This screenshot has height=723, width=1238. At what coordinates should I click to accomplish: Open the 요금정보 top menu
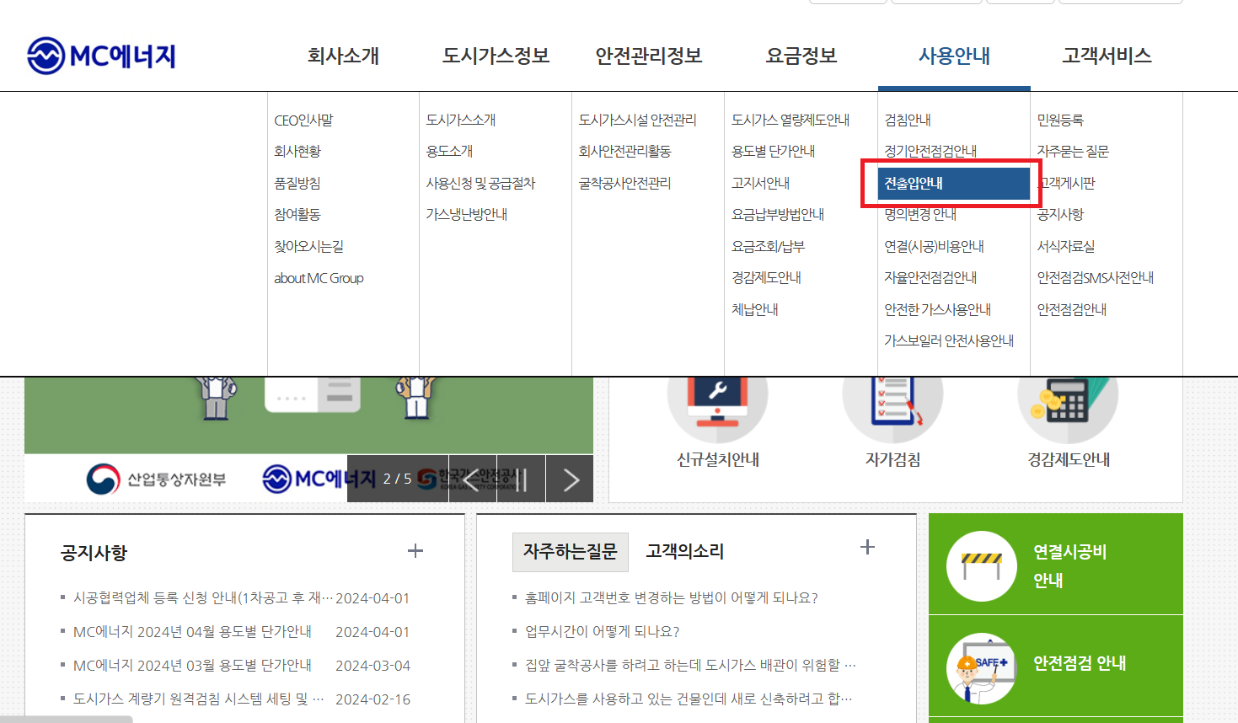[800, 56]
